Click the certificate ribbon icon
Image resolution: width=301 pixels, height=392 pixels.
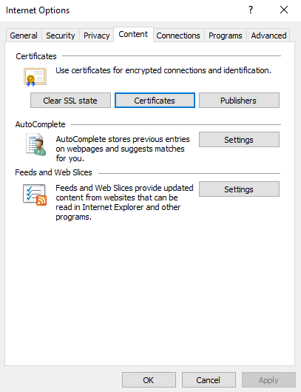coord(35,77)
